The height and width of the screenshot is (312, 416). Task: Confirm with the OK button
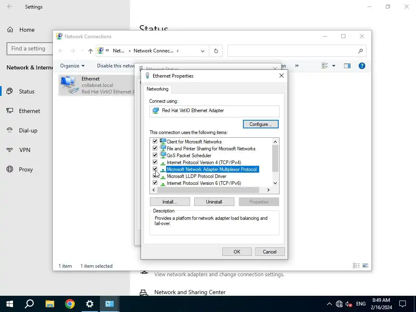click(237, 252)
